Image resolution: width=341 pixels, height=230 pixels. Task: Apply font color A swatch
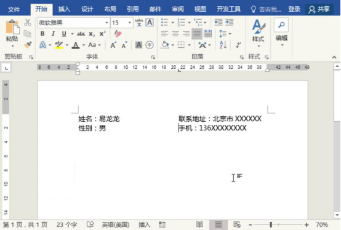pyautogui.click(x=76, y=45)
